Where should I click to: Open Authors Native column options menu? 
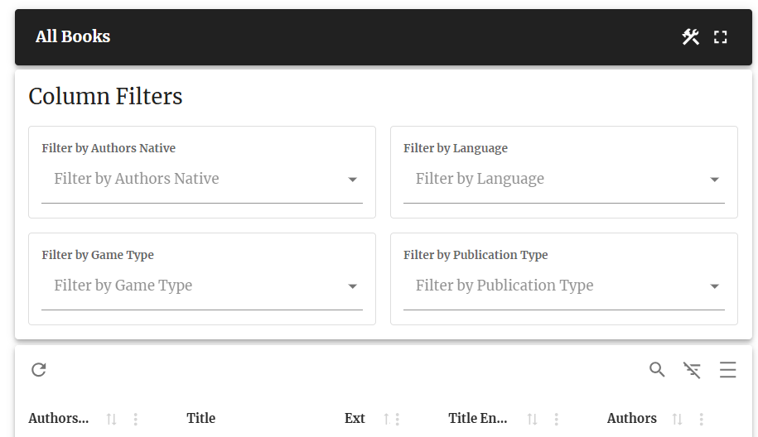[135, 419]
